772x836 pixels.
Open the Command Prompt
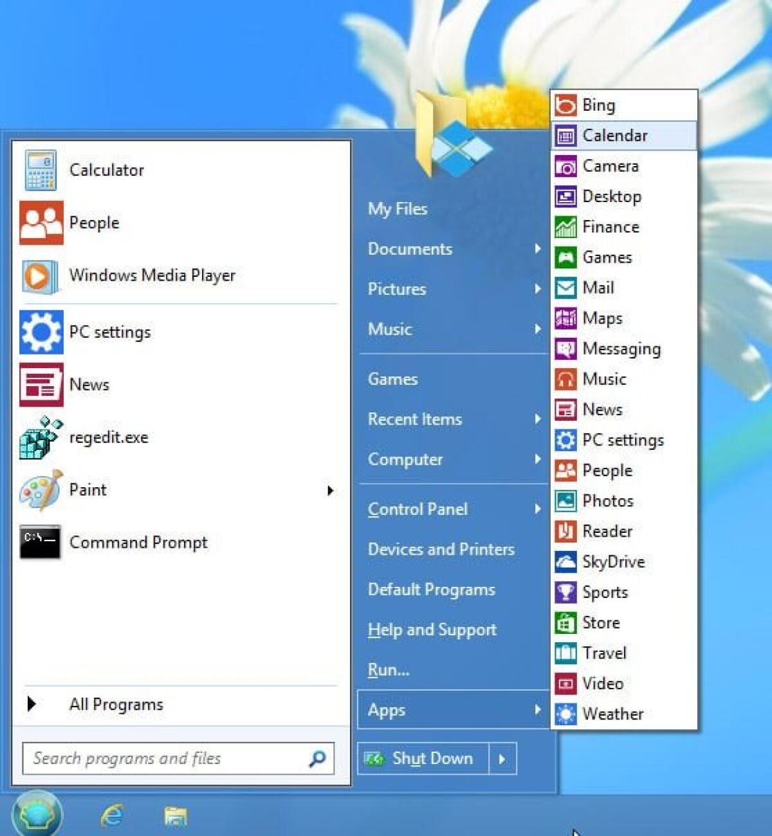(138, 542)
